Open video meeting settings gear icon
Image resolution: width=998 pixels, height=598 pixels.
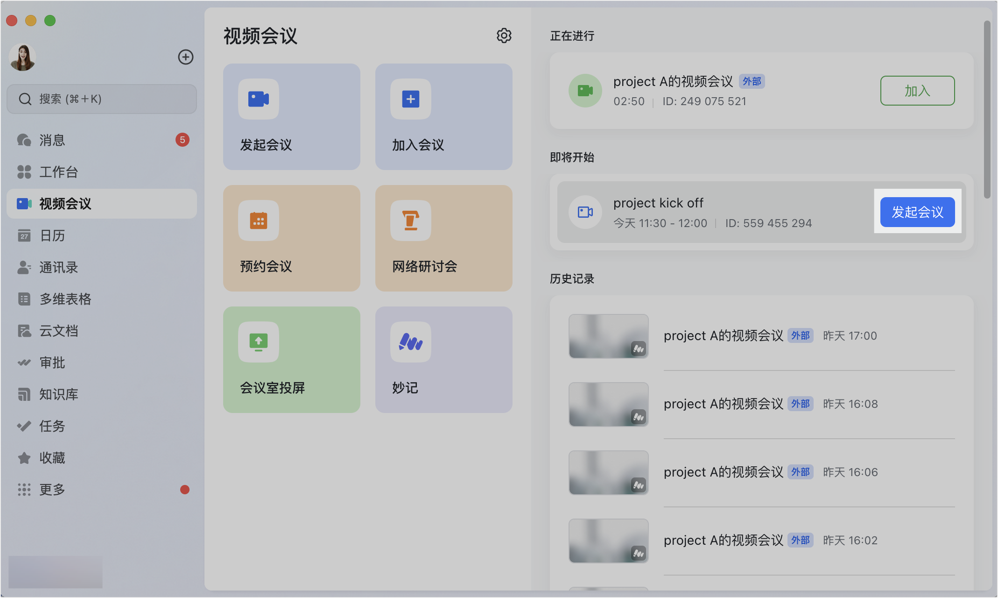coord(504,36)
